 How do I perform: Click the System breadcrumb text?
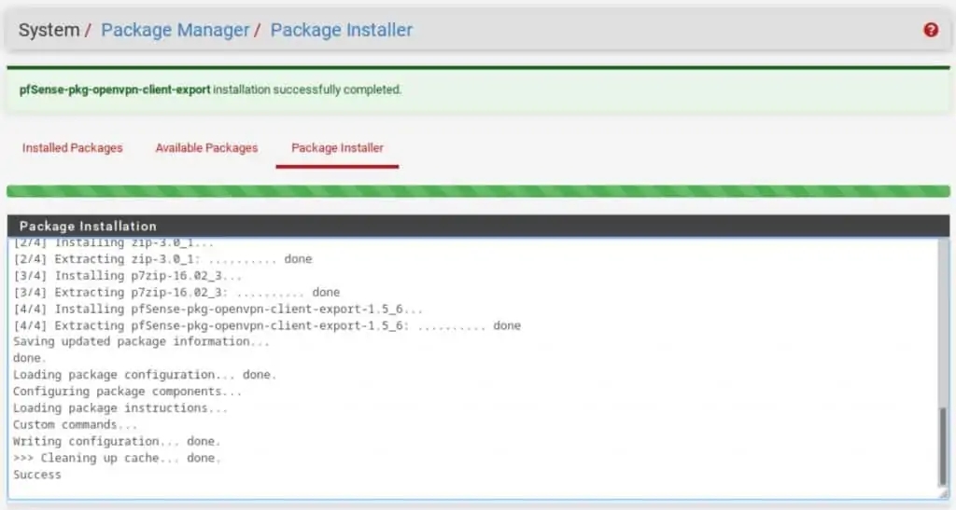49,30
